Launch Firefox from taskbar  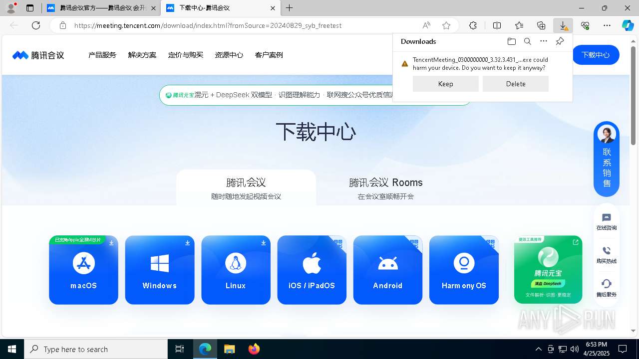(254, 349)
